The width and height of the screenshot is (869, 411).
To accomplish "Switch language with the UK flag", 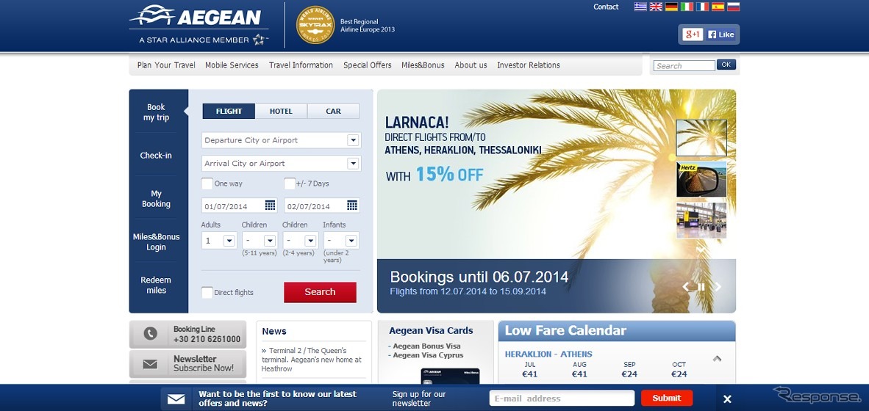I will click(x=656, y=7).
